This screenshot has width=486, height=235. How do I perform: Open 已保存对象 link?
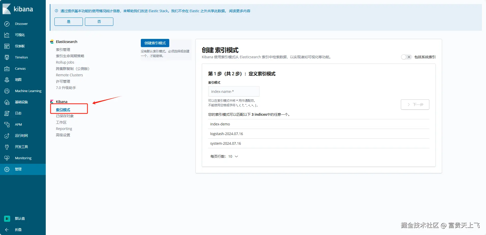pyautogui.click(x=65, y=116)
